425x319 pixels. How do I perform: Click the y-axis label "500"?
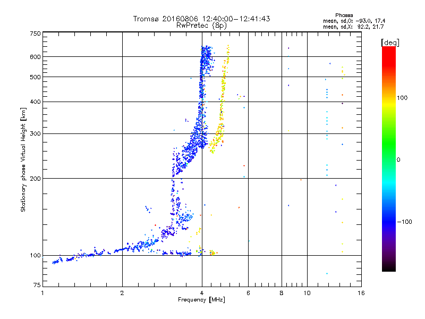35,77
